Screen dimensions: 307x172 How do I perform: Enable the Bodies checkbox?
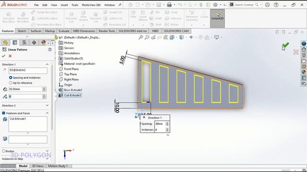tap(3, 151)
